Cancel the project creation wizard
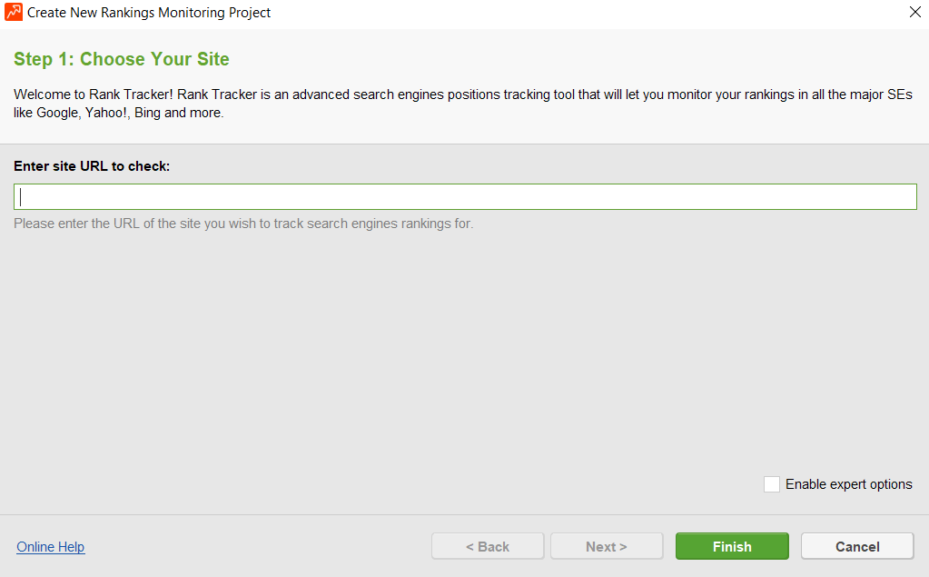 (x=857, y=547)
